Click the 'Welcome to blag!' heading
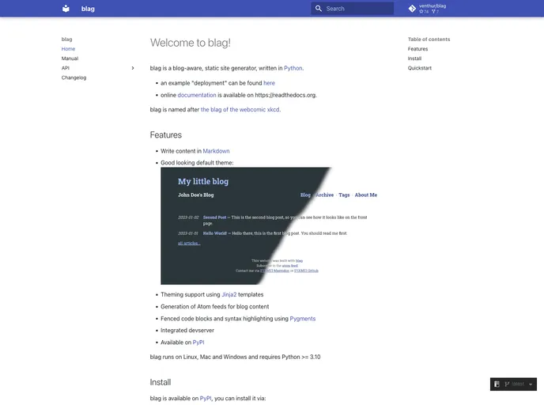Viewport: 544px width, 405px height. click(190, 43)
